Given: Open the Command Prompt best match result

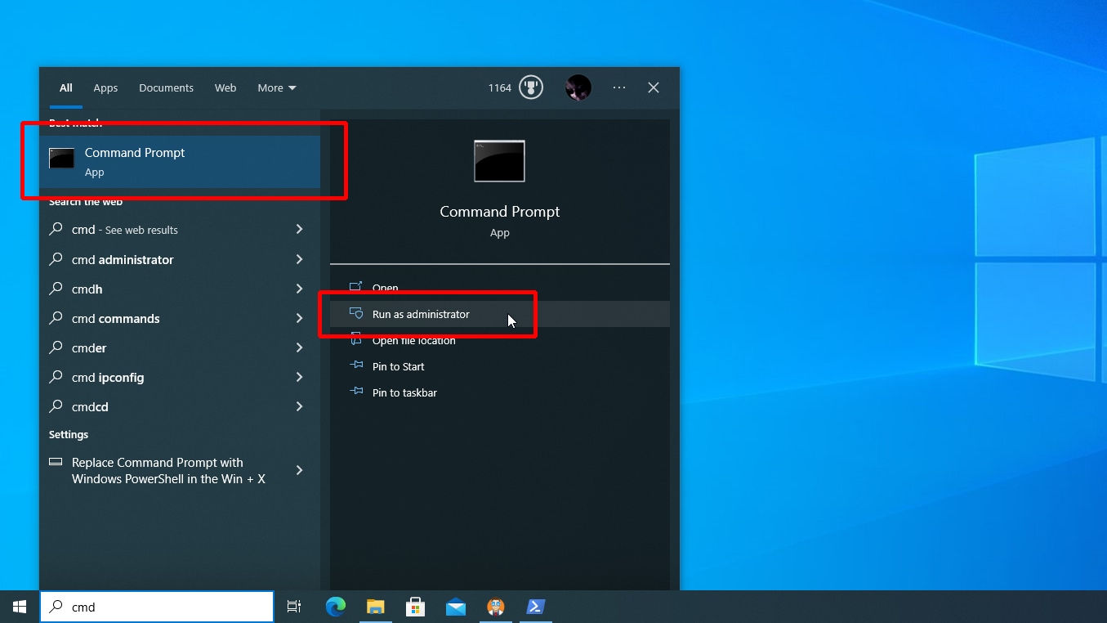Looking at the screenshot, I should [x=180, y=162].
